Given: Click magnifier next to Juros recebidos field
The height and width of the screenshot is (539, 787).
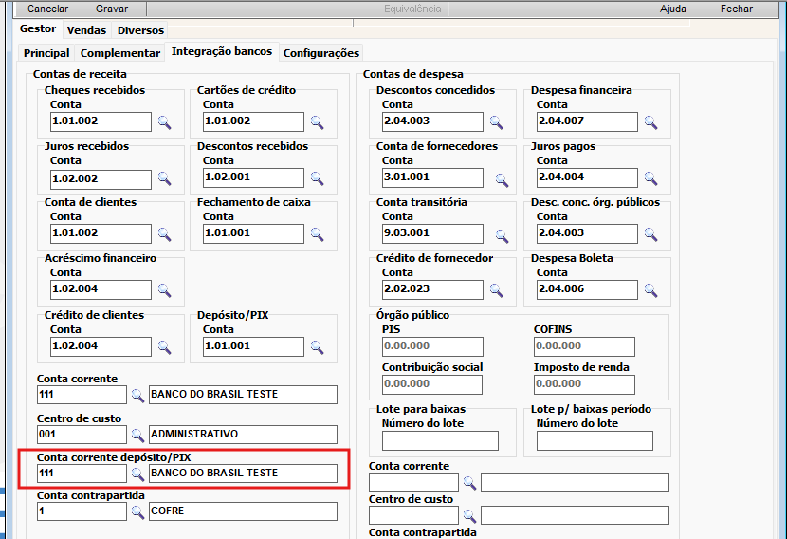Looking at the screenshot, I should click(164, 178).
